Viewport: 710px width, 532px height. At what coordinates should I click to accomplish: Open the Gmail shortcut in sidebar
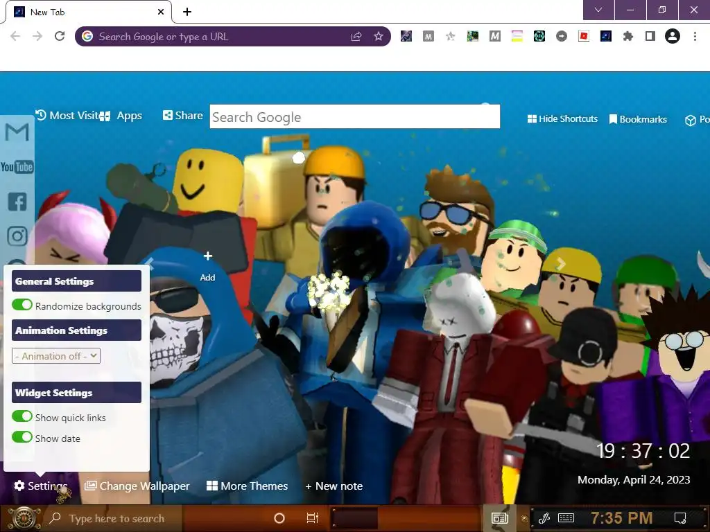tap(17, 132)
